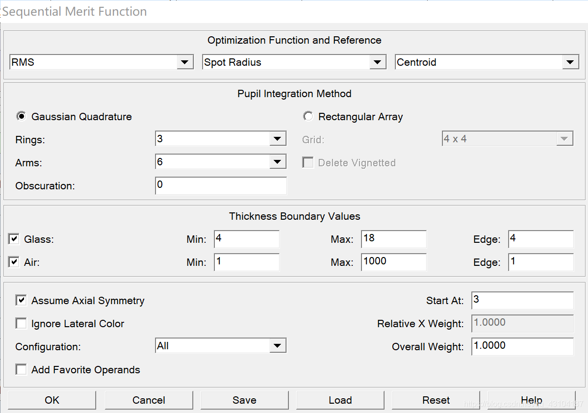The image size is (588, 413).
Task: Open the disabled Grid 4 x 4 dropdown
Action: click(x=508, y=138)
